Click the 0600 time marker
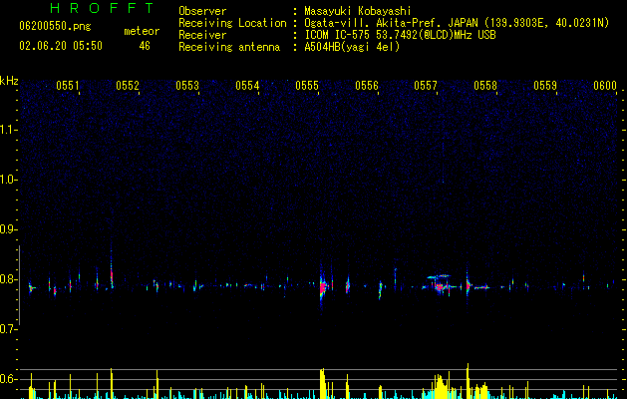The image size is (627, 399). click(x=605, y=86)
